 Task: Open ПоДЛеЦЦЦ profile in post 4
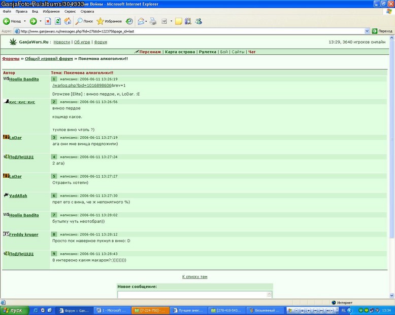click(21, 157)
